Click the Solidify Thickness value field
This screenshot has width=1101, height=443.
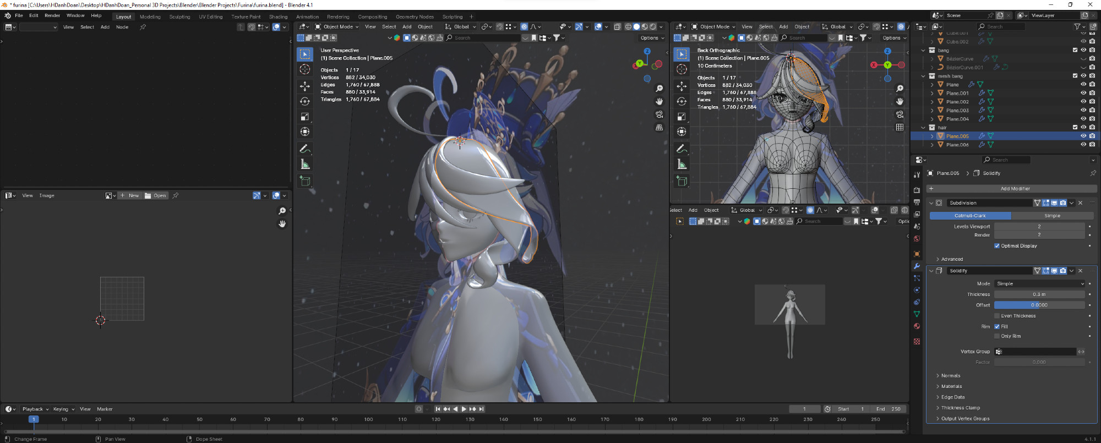[1039, 294]
